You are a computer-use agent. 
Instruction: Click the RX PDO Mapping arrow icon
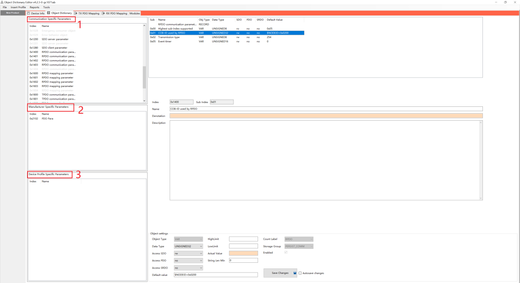click(x=104, y=13)
